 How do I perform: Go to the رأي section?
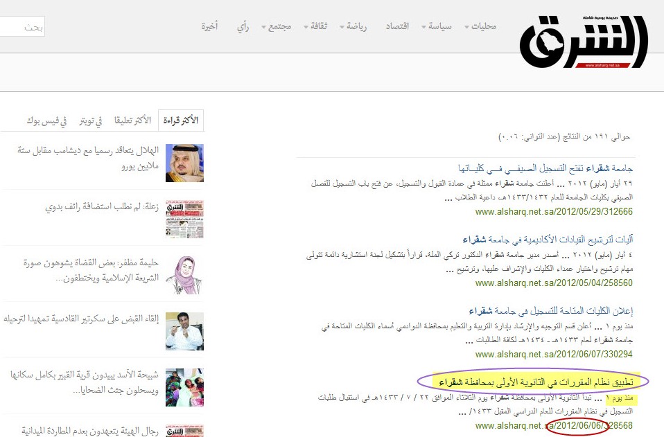[243, 26]
